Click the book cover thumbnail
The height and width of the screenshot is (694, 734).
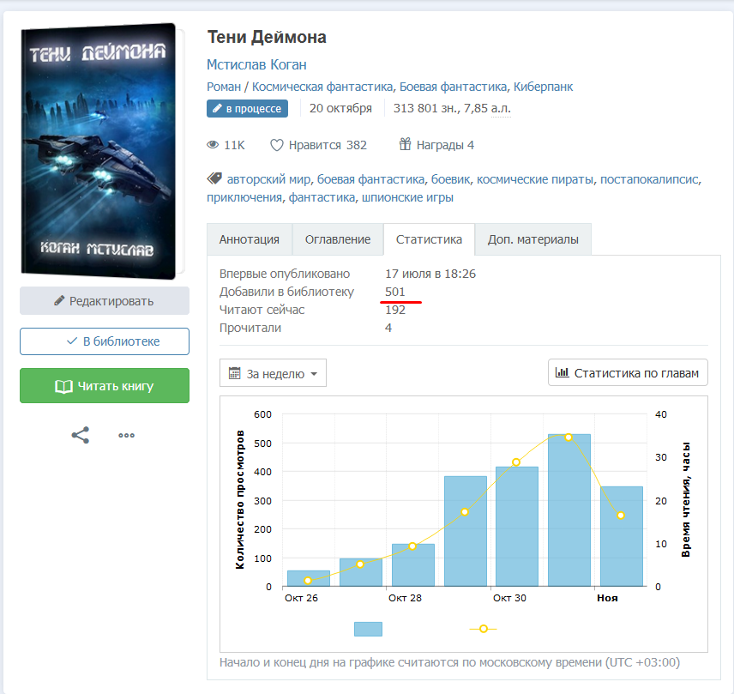click(99, 150)
